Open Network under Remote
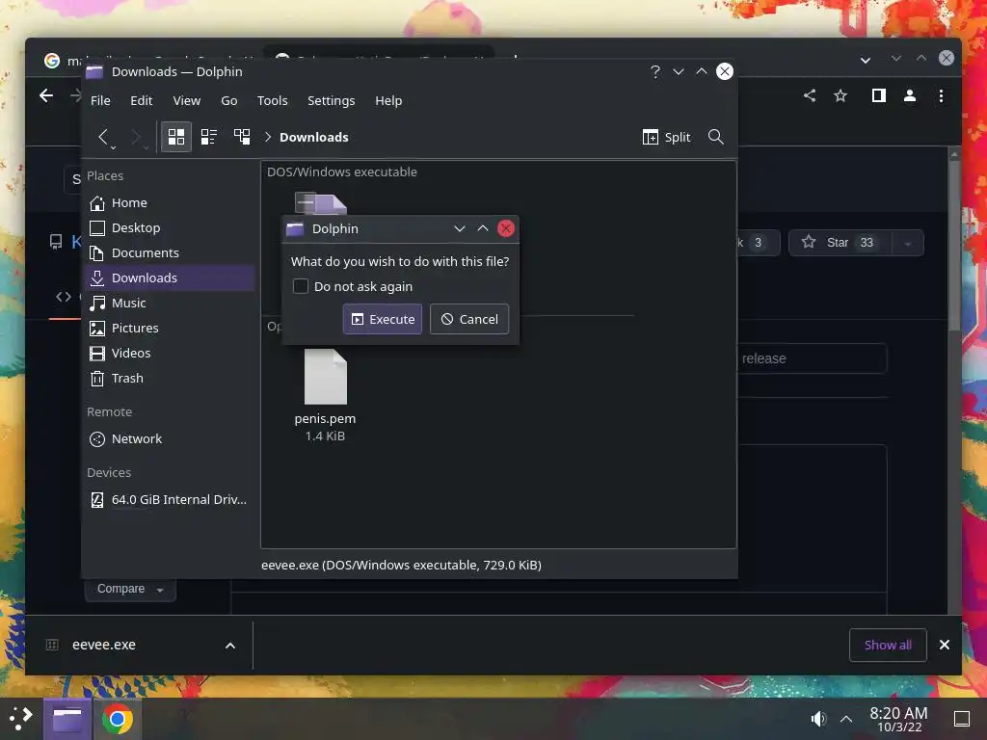987x740 pixels. [170, 438]
